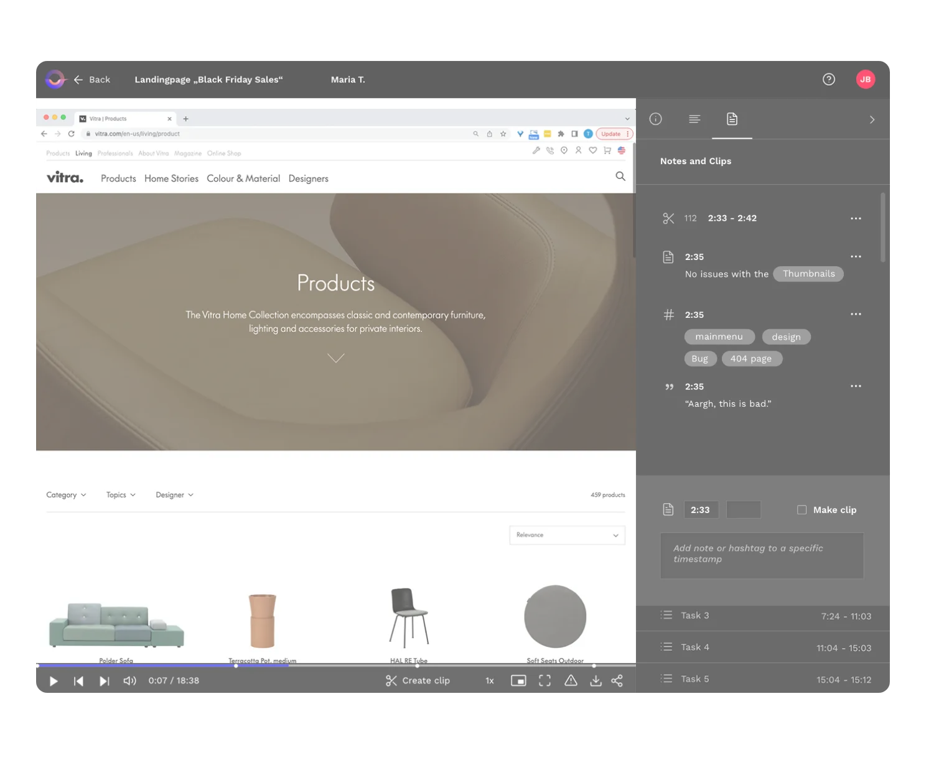Open the Notes and Clips panel icon

point(732,119)
